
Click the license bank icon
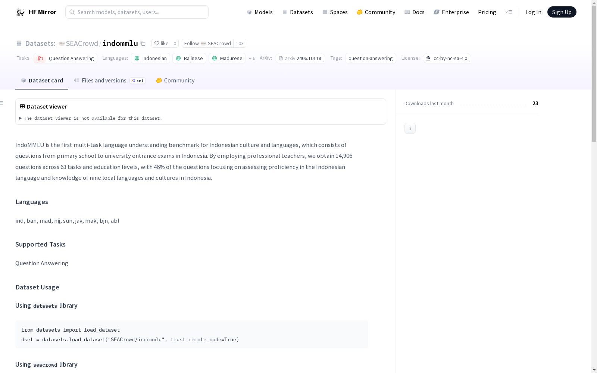(x=428, y=58)
